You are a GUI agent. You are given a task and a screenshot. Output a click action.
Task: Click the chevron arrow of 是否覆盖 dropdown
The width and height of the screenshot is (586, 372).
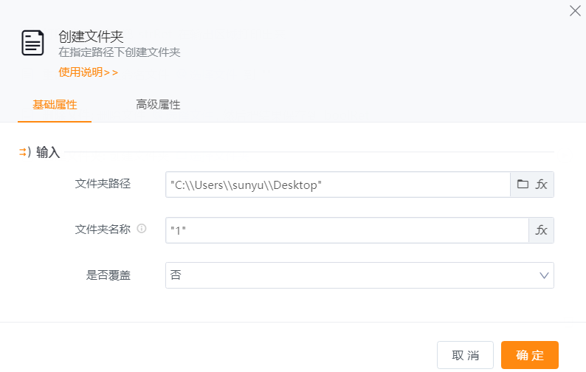[x=545, y=275]
